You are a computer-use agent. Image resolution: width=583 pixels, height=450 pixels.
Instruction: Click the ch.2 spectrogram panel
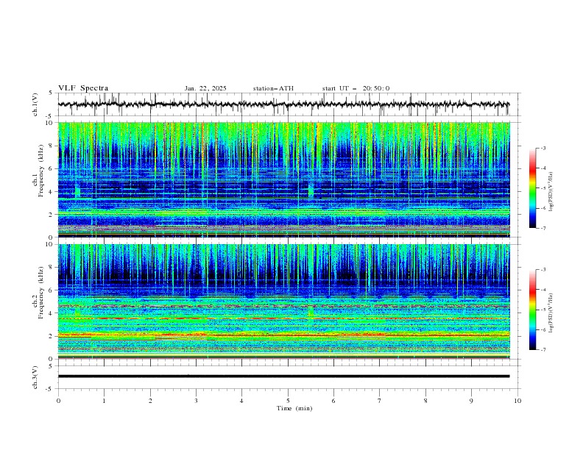(x=284, y=301)
